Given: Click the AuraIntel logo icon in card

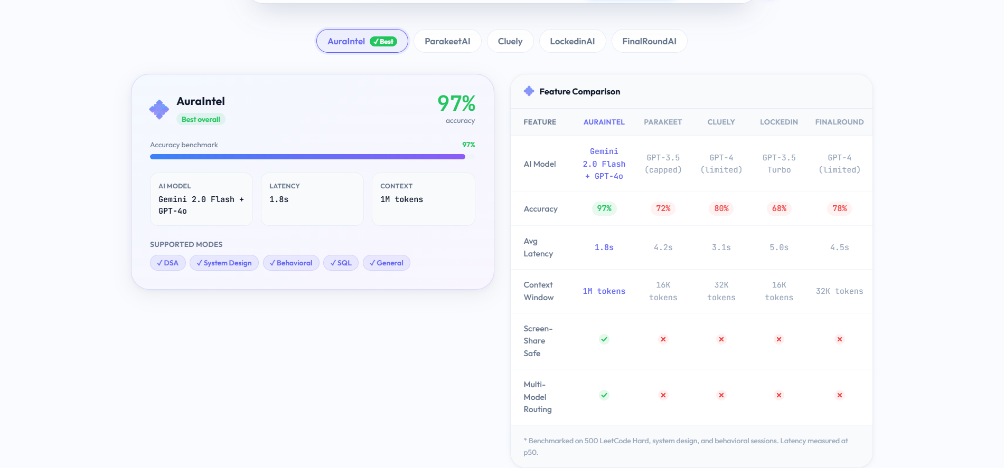Looking at the screenshot, I should click(159, 110).
